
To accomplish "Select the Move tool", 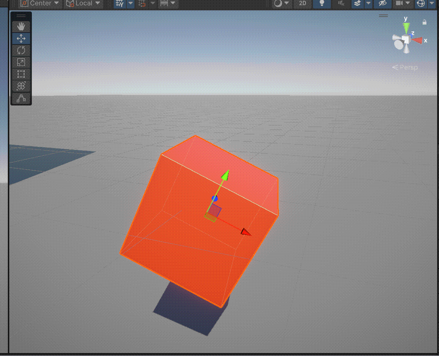I will pyautogui.click(x=21, y=38).
